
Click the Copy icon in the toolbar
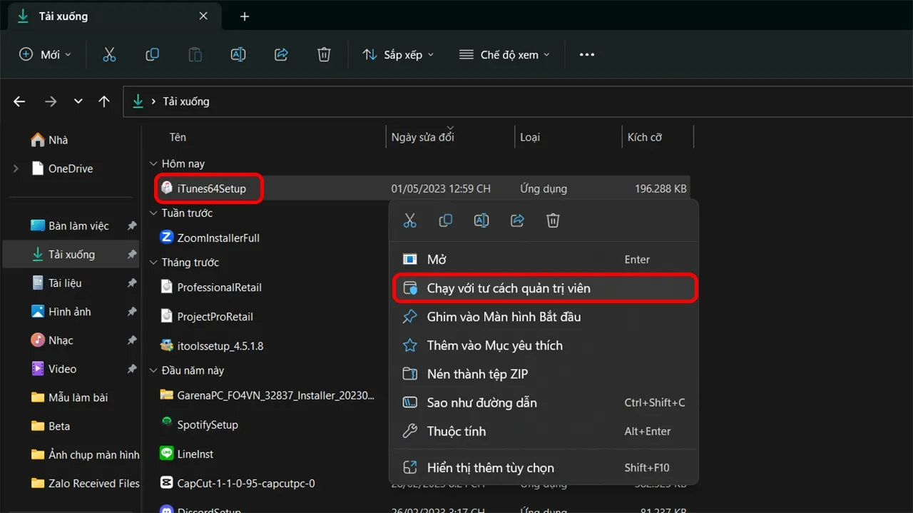click(x=152, y=54)
